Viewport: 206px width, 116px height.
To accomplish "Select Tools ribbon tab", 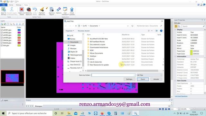I will (26, 5).
